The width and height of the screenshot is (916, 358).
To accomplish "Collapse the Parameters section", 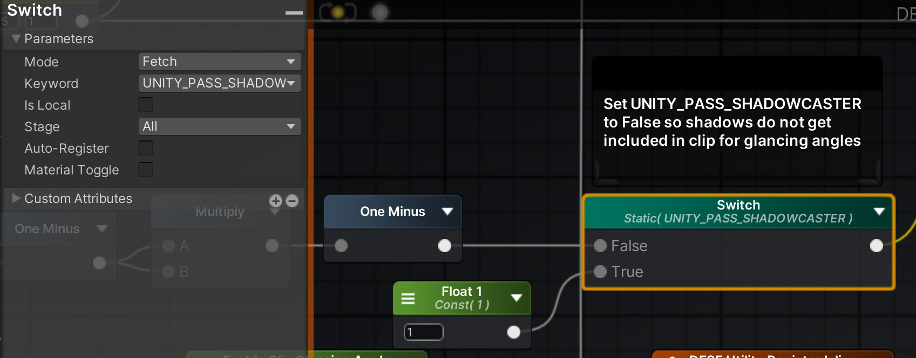I will click(16, 38).
